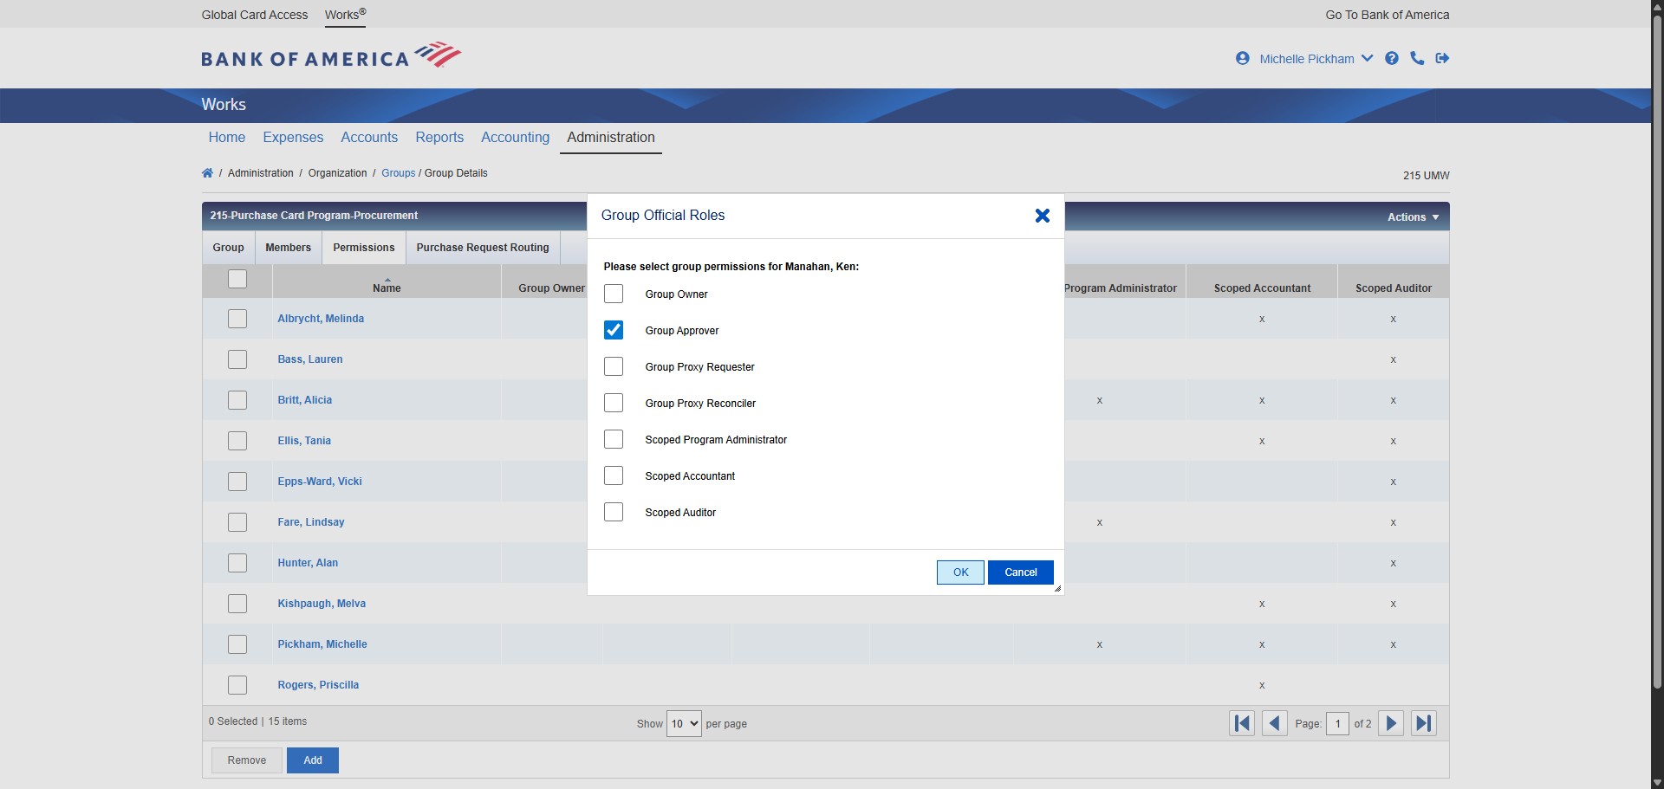Go to the next page arrow

coord(1391,723)
